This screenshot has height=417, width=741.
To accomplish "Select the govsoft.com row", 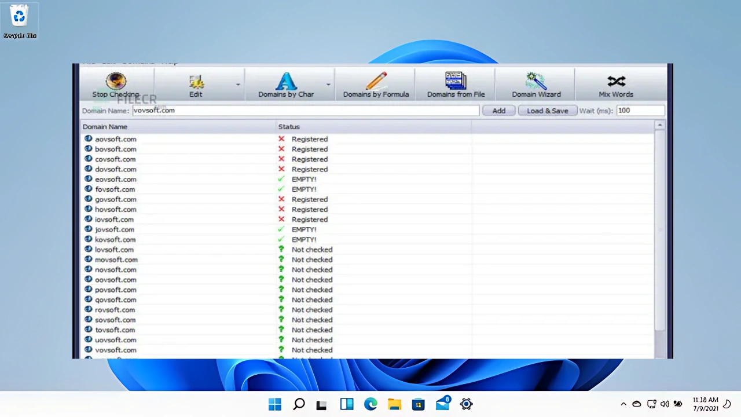I will click(368, 199).
